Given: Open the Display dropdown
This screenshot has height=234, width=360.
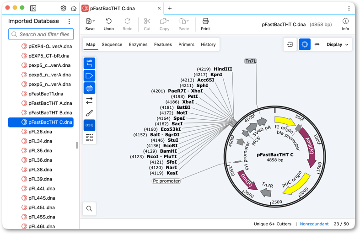Looking at the screenshot, I should [x=337, y=44].
